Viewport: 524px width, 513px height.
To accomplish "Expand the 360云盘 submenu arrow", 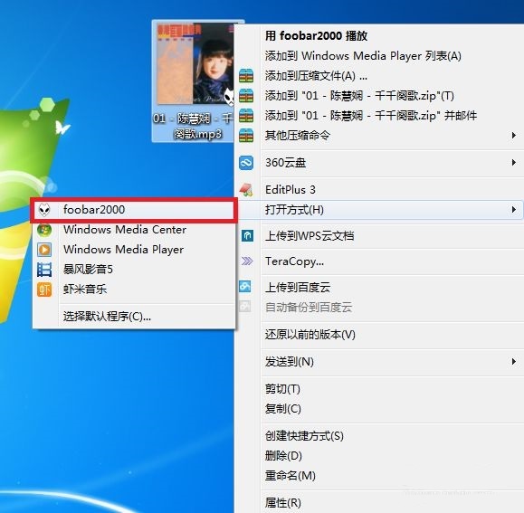I will tap(514, 163).
